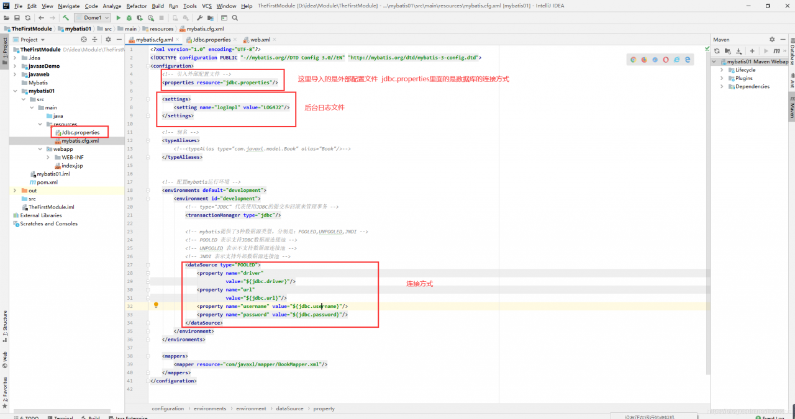Click the resources breadcrumb in navigation bar

[x=161, y=29]
